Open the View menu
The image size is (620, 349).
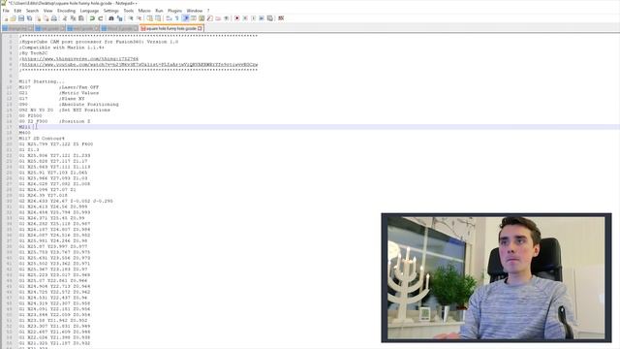[x=47, y=11]
